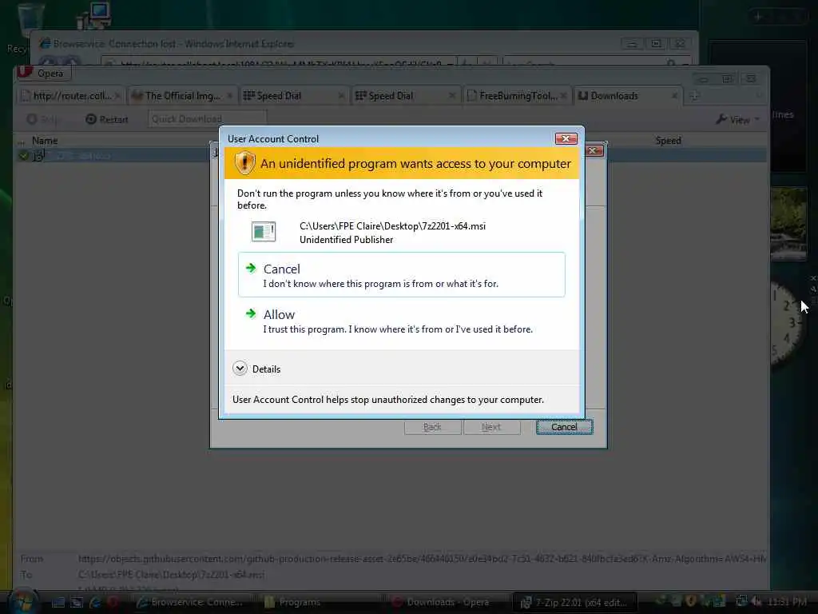Image resolution: width=818 pixels, height=614 pixels.
Task: Click the Back button in the installer wizard
Action: tap(432, 427)
